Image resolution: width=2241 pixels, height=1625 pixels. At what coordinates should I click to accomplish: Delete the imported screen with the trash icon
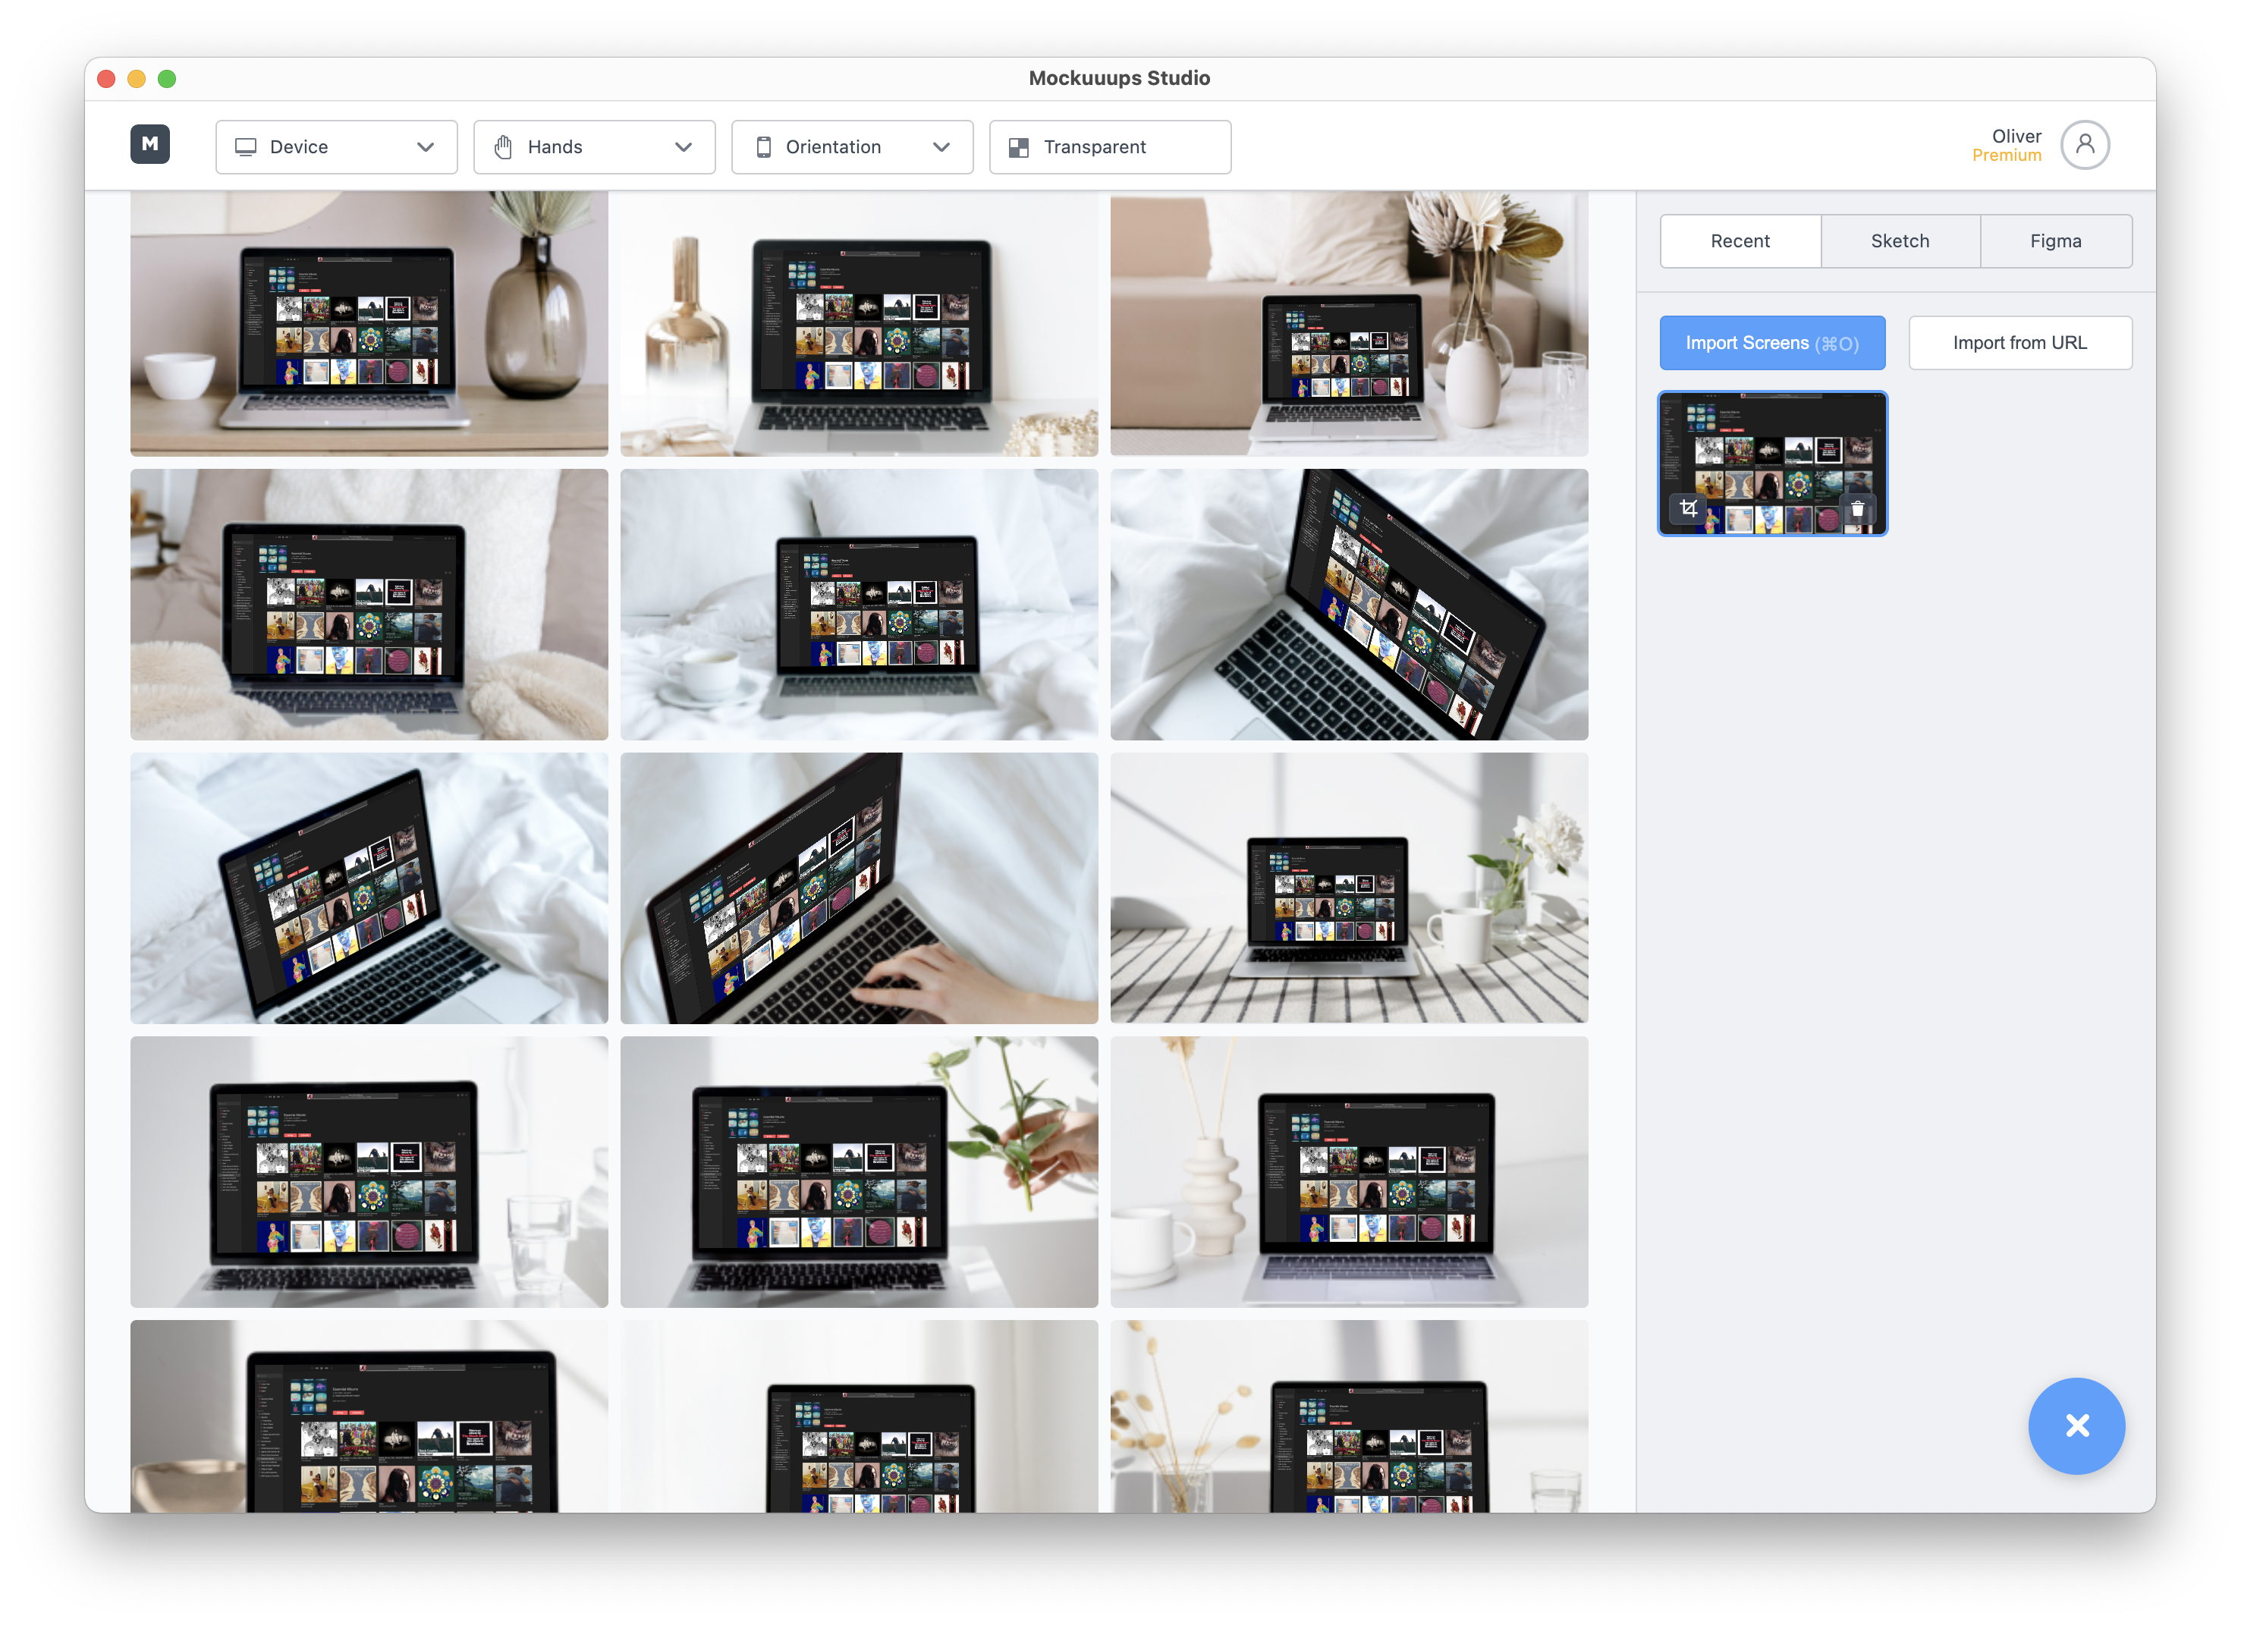coord(1856,510)
